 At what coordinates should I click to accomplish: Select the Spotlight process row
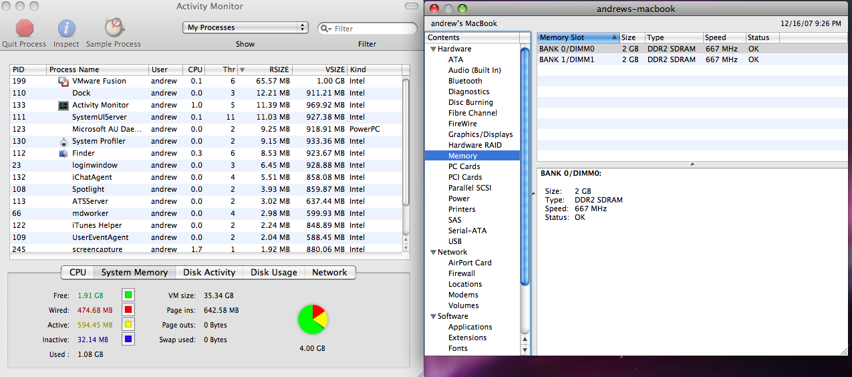pyautogui.click(x=206, y=189)
